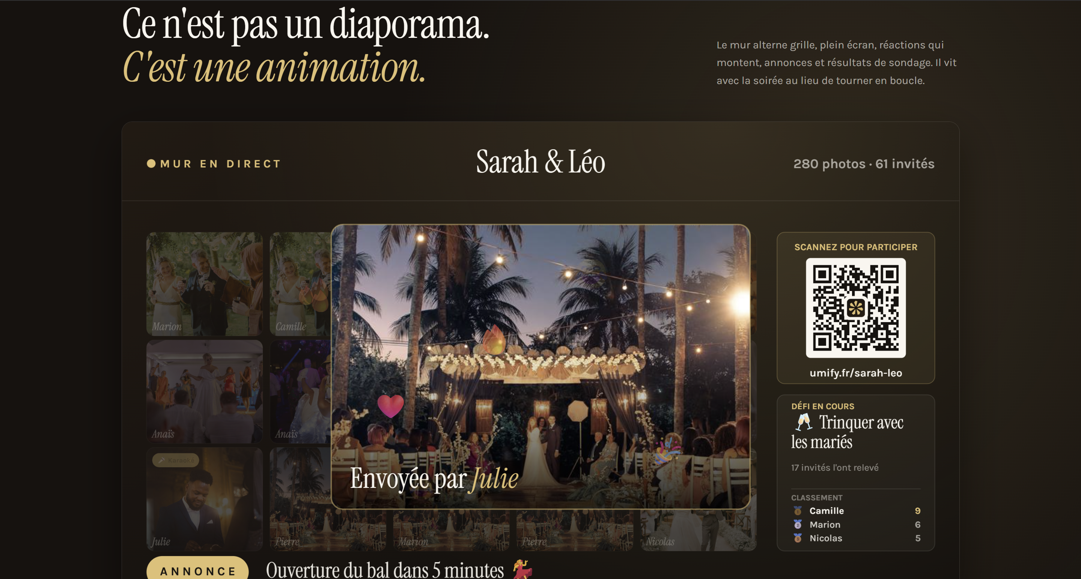Click the "MUR EN DIRECT" label
This screenshot has width=1081, height=579.
coord(220,164)
